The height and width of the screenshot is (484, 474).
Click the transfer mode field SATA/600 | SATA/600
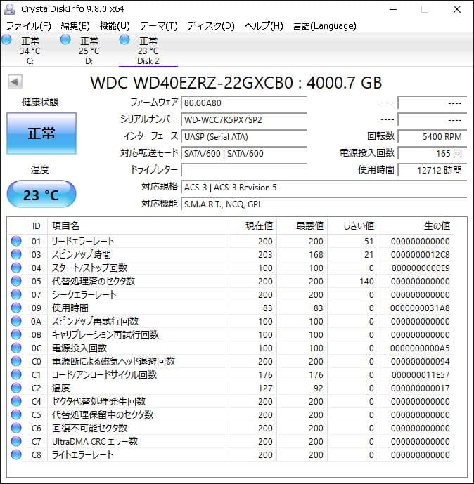click(244, 153)
